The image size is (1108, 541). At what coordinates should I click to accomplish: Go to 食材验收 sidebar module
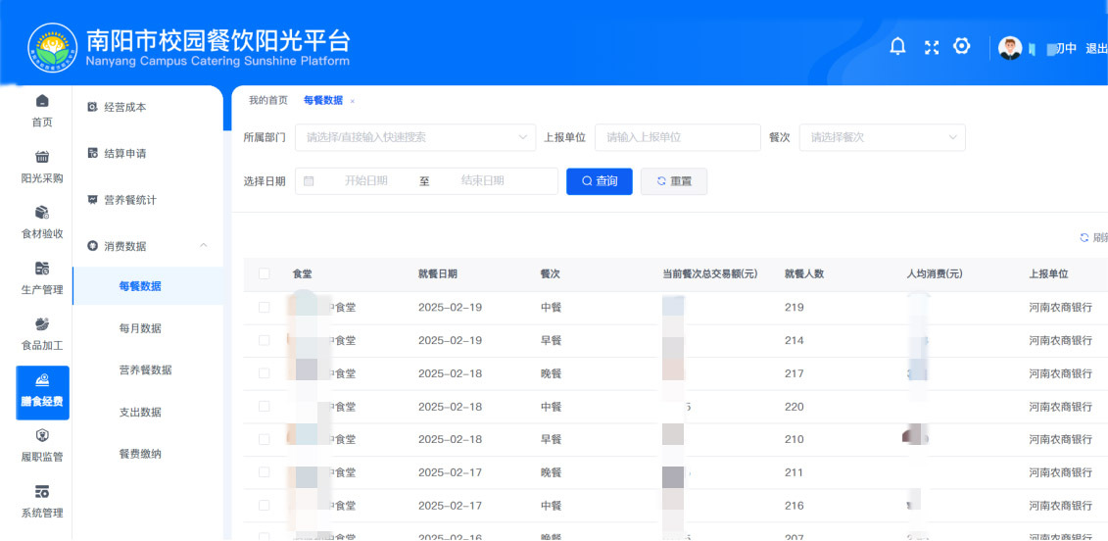coord(42,222)
